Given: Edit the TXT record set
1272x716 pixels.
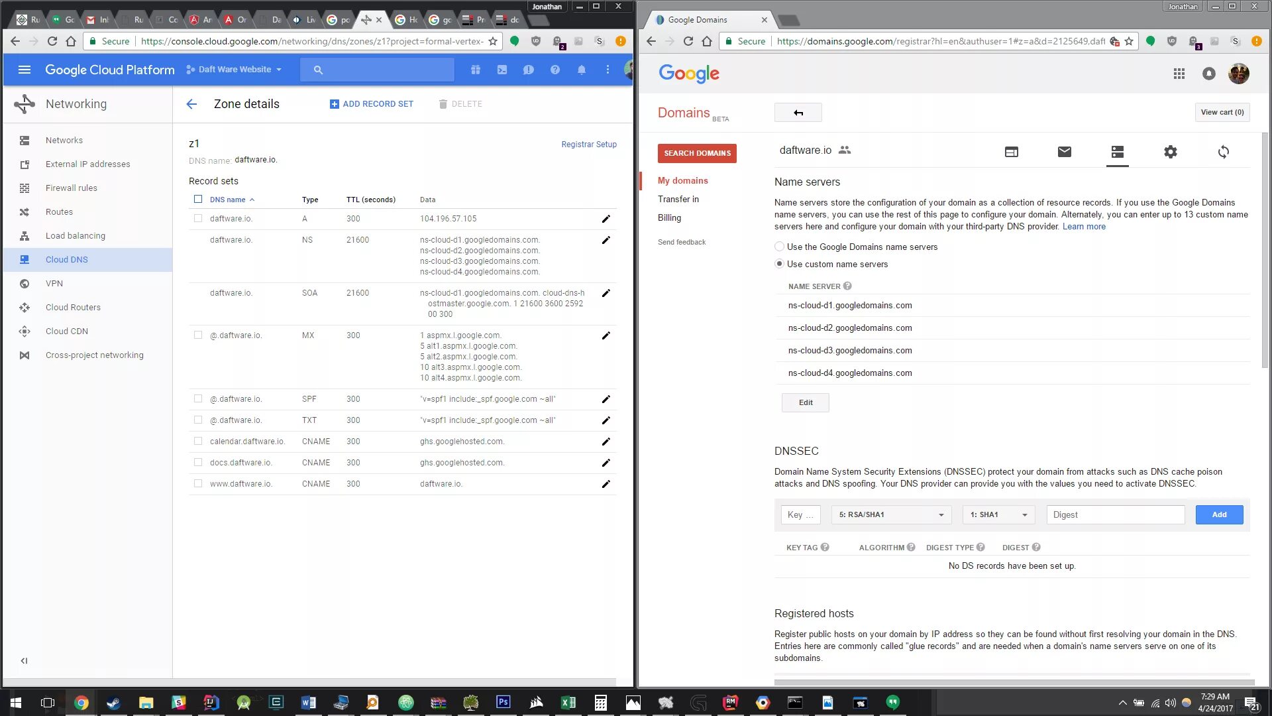Looking at the screenshot, I should click(x=606, y=420).
